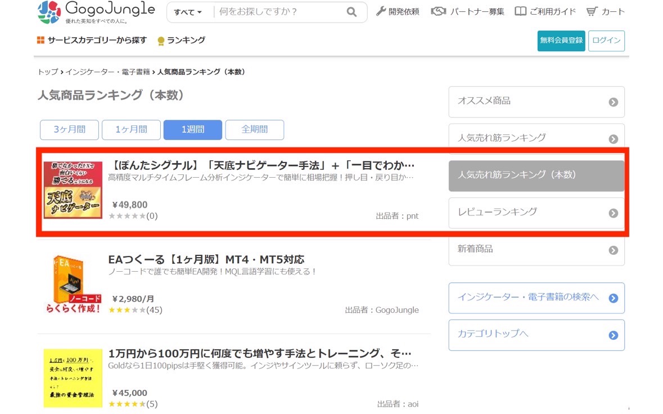Viewport: 663px width, 414px height.
Task: Click seller name 出品者：GogoJungle
Action: point(382,310)
